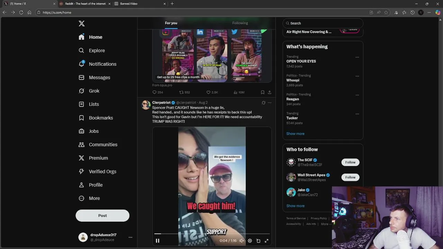Click the address bar URL
This screenshot has width=443, height=249.
click(x=57, y=12)
